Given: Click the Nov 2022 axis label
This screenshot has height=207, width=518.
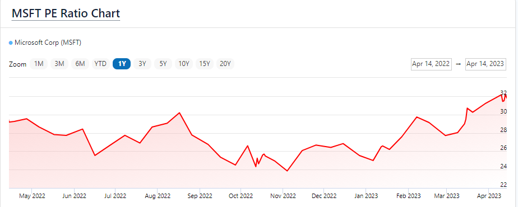Looking at the screenshot, I should pyautogui.click(x=283, y=196).
